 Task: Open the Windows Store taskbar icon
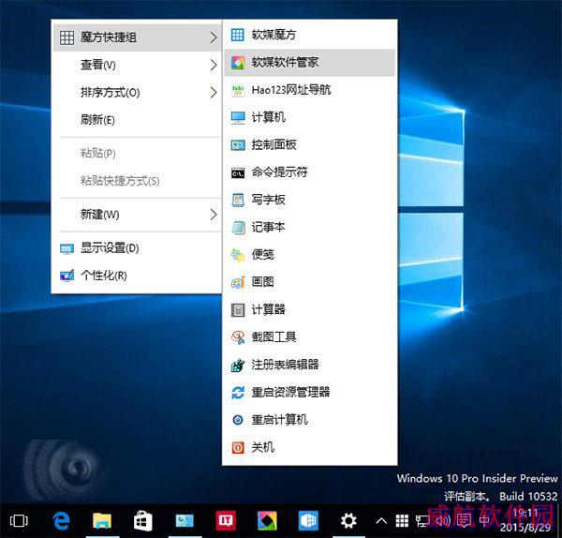click(143, 521)
